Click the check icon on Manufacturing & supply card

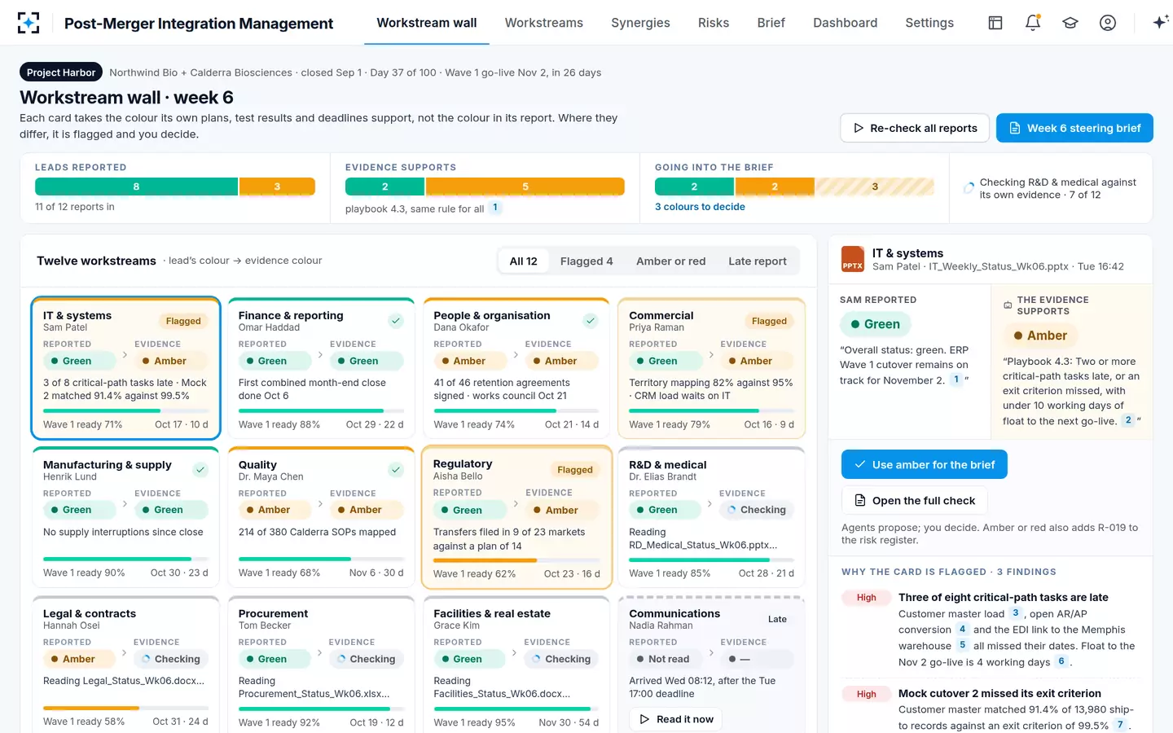pyautogui.click(x=200, y=470)
